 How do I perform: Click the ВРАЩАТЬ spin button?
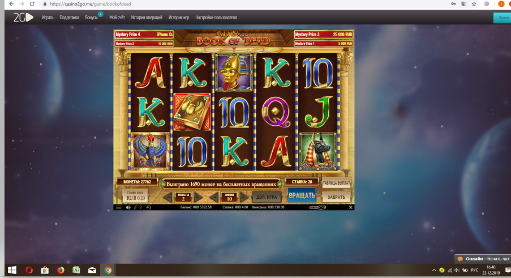302,195
